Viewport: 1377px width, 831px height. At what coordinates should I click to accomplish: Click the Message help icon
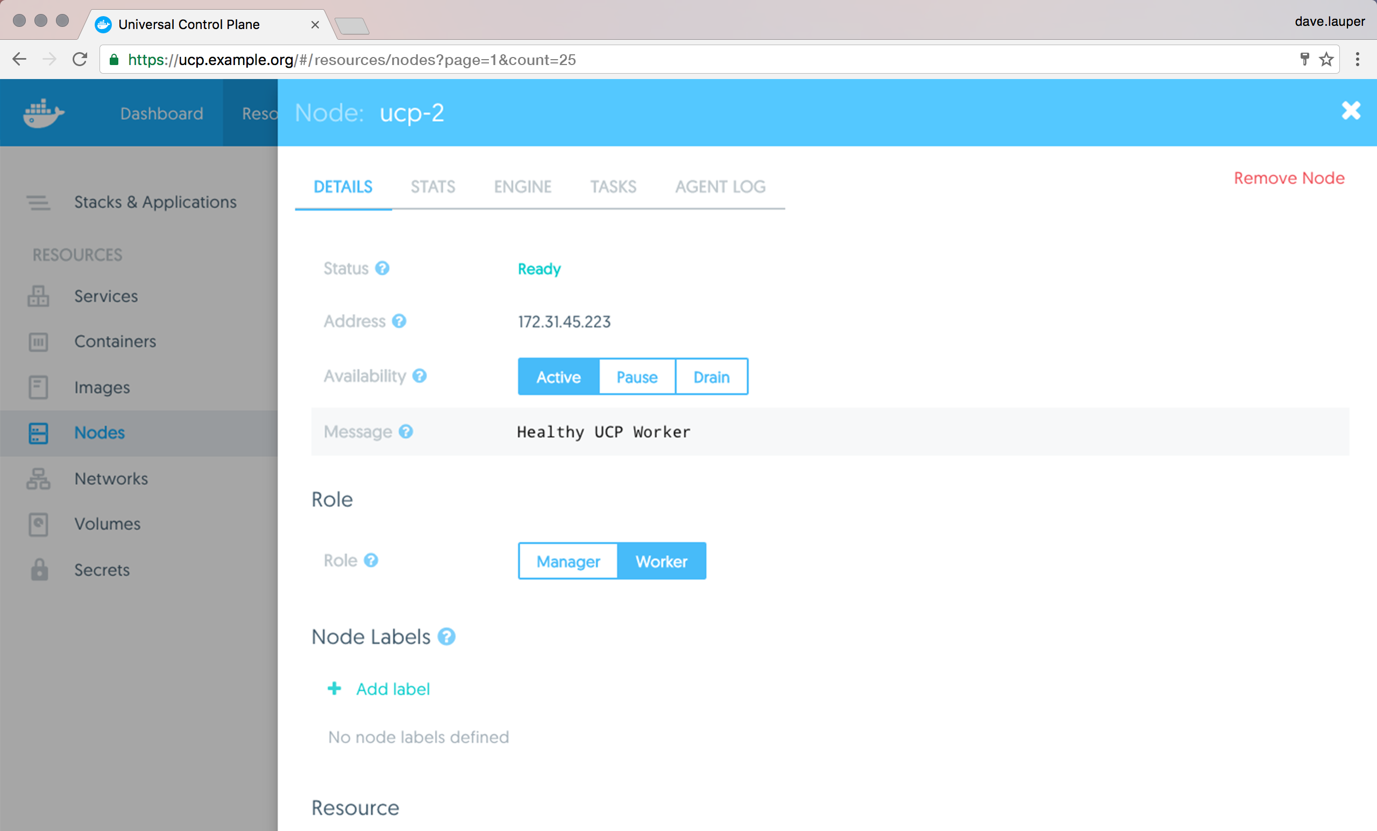(x=406, y=432)
